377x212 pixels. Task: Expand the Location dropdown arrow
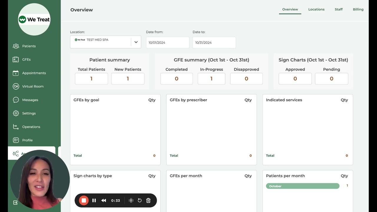136,42
